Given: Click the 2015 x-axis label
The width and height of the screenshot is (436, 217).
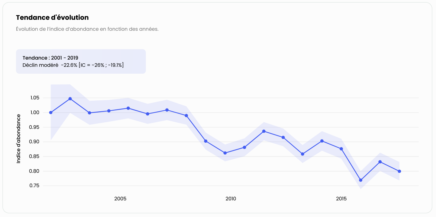Looking at the screenshot, I should pos(341,199).
